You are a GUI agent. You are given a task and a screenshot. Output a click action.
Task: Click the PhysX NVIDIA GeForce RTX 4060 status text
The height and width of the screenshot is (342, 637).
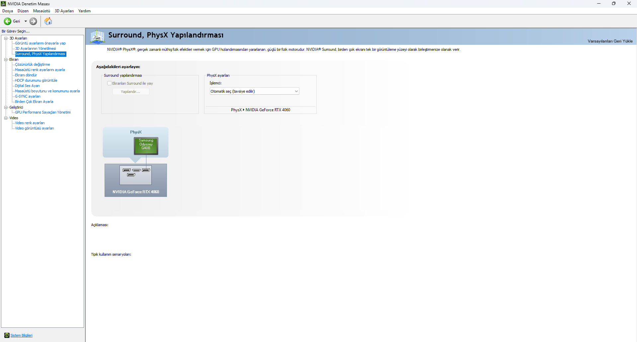click(261, 110)
